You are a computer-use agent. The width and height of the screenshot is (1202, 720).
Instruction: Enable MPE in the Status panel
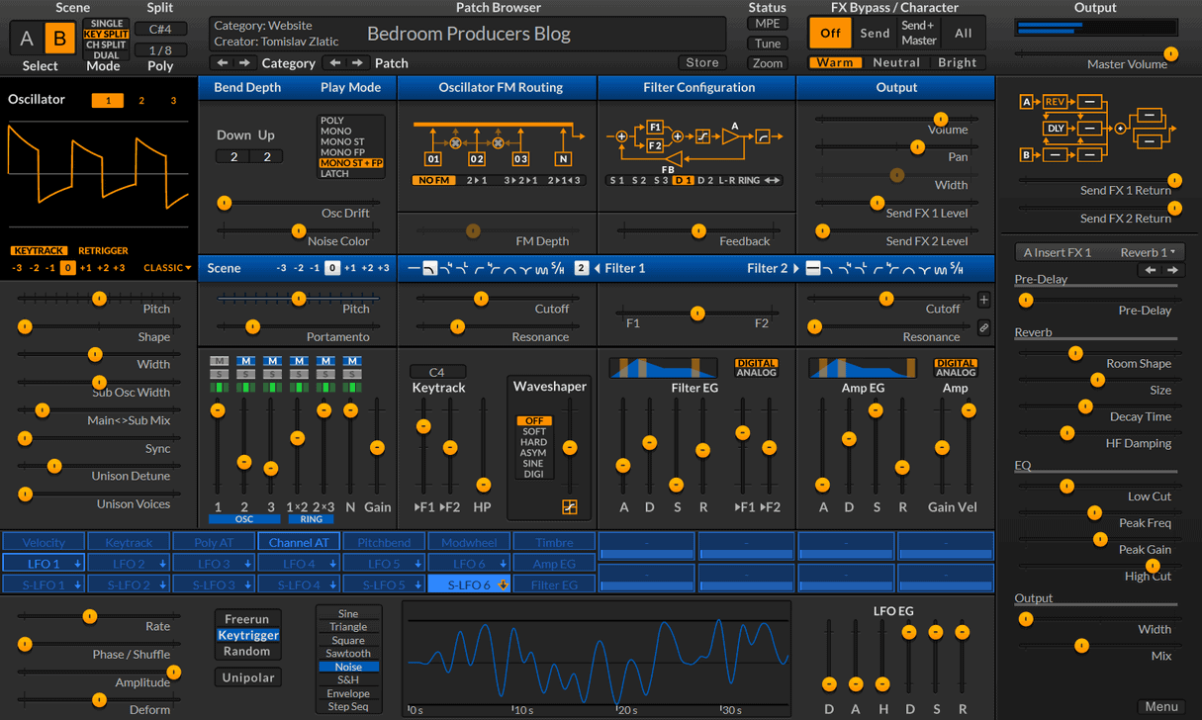click(768, 22)
